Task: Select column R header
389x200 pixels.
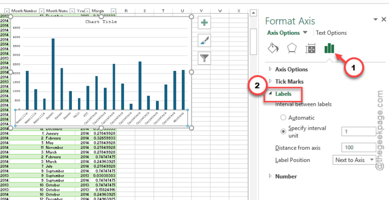Action: pyautogui.click(x=126, y=11)
